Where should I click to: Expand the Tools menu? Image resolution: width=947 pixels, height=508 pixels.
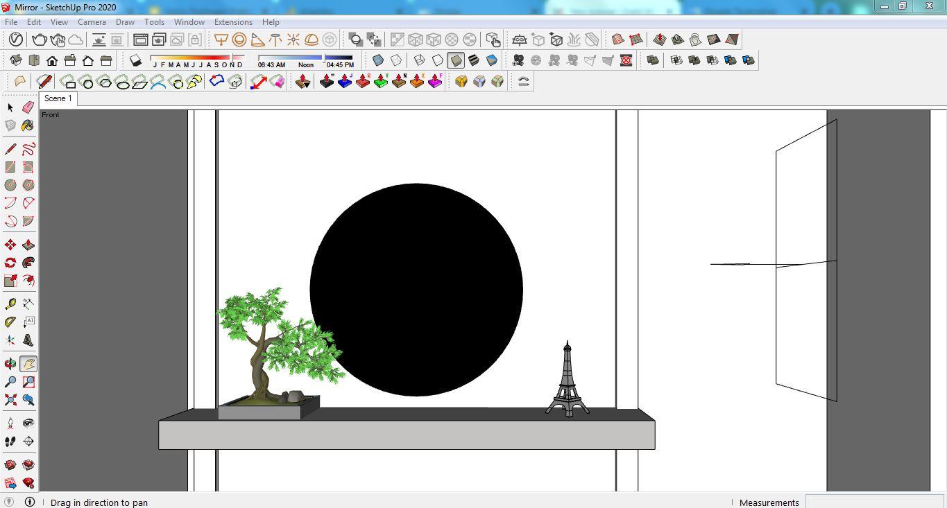click(x=154, y=22)
